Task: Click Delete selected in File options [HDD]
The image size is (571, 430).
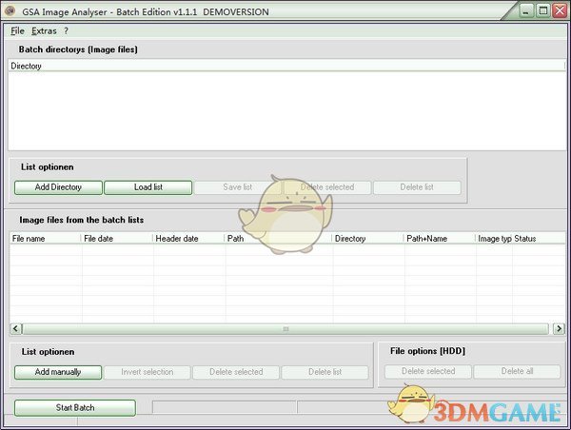Action: click(428, 371)
